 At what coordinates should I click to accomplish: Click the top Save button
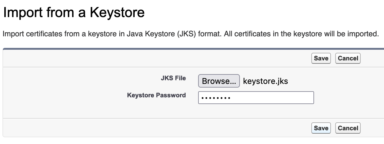pyautogui.click(x=321, y=58)
